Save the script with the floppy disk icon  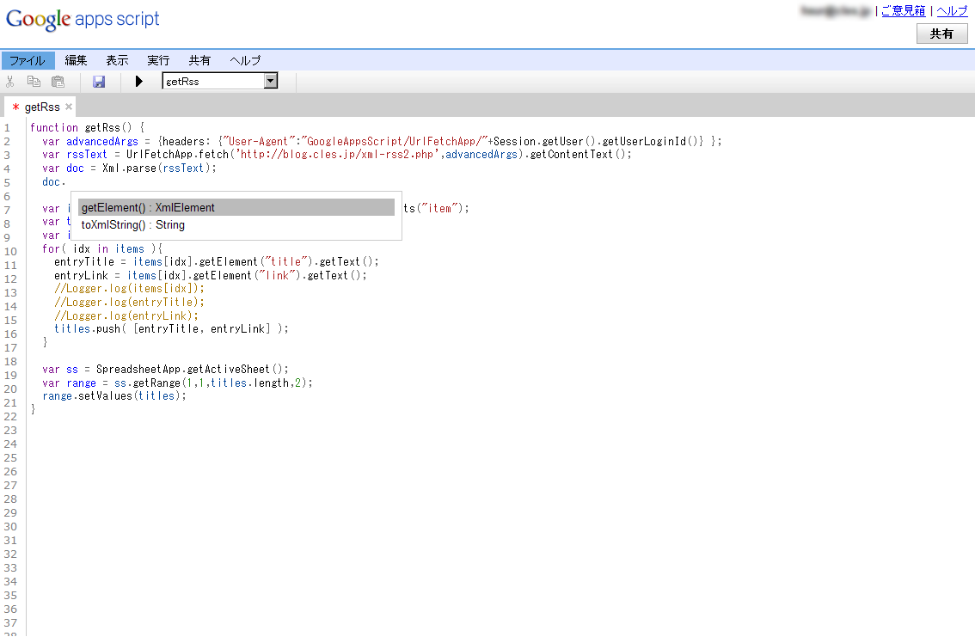[x=99, y=81]
